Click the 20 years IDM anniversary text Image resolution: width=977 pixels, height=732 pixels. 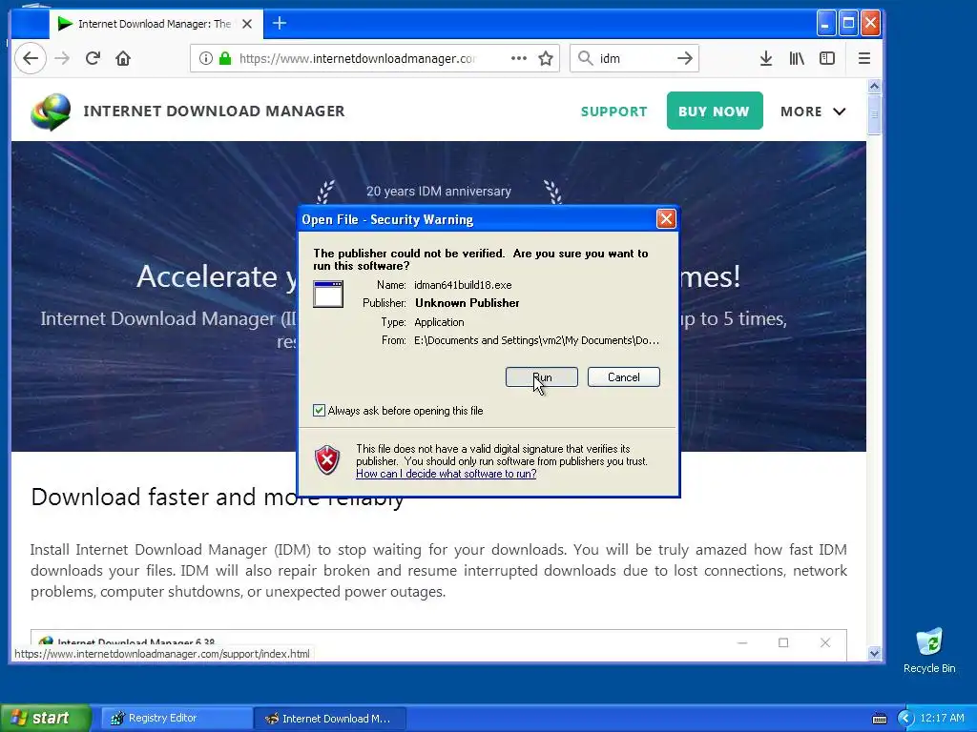(x=439, y=192)
